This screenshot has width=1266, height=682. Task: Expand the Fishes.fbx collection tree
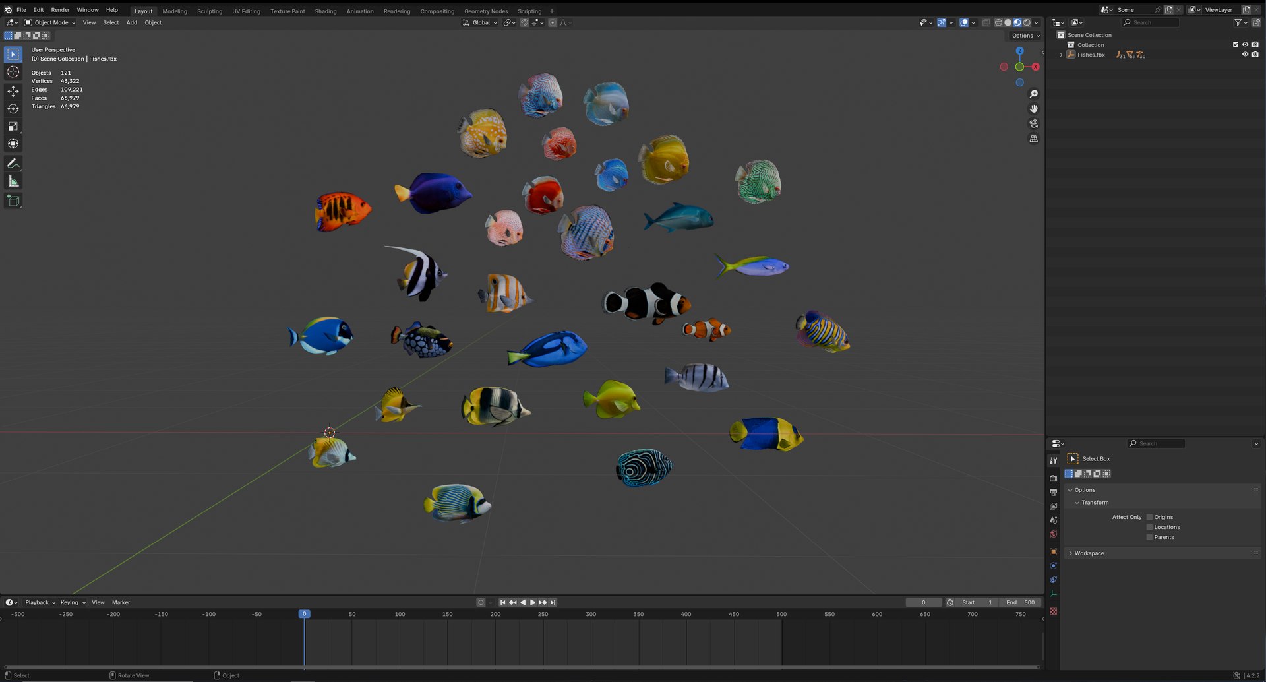[1061, 55]
